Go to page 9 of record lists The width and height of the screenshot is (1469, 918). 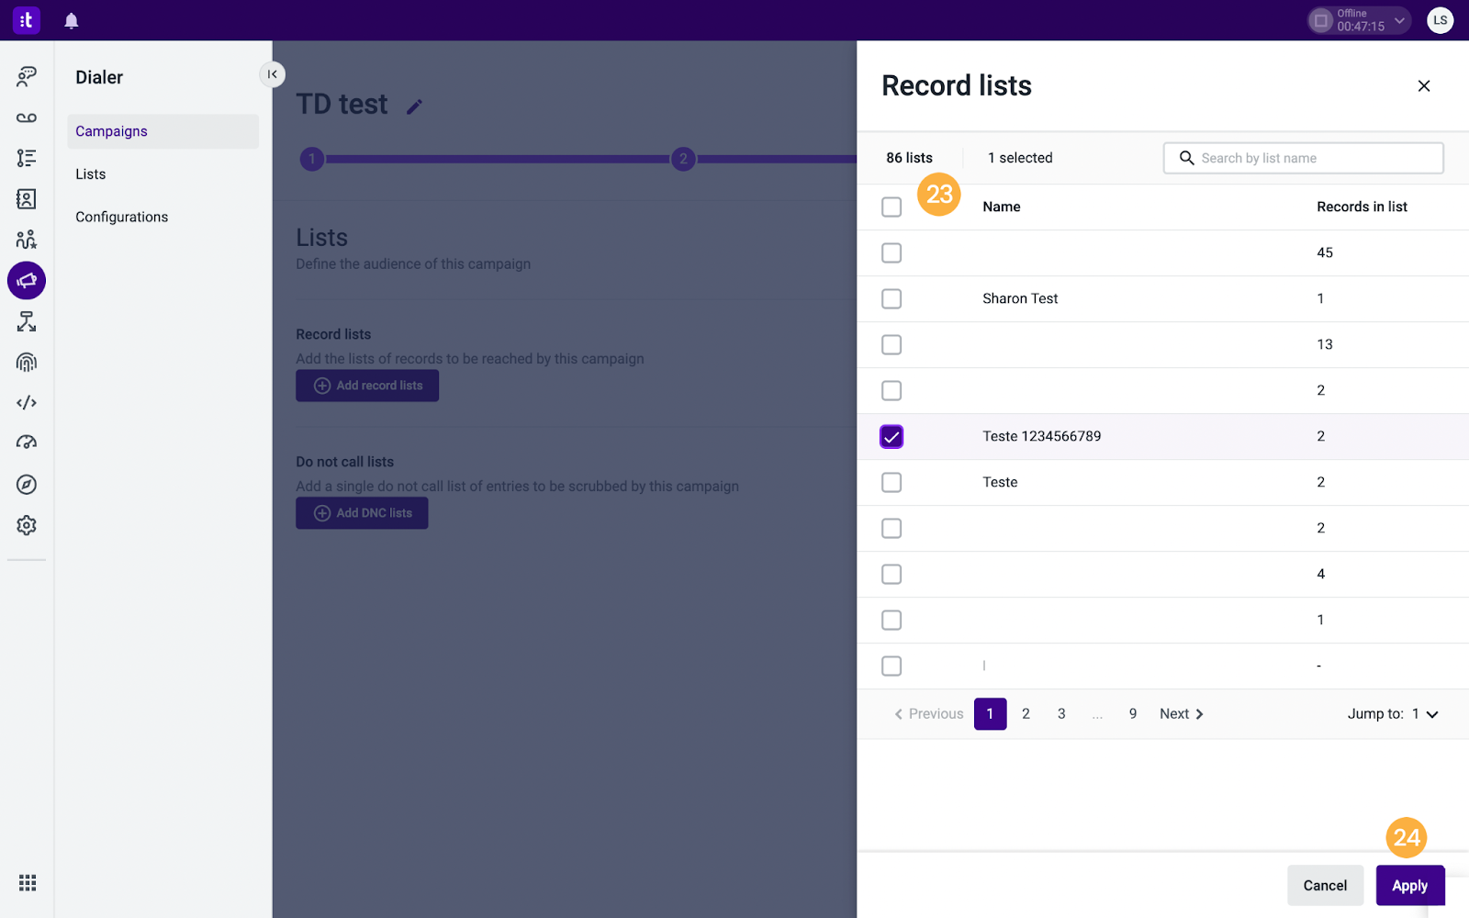pyautogui.click(x=1133, y=714)
